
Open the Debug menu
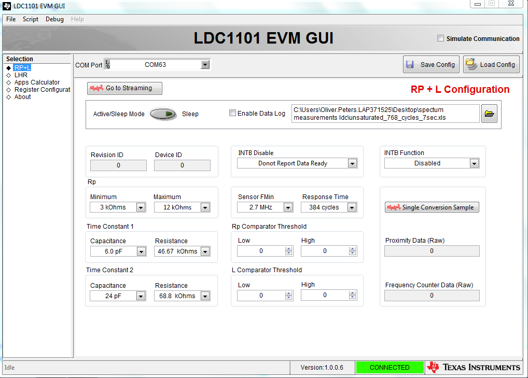[54, 19]
